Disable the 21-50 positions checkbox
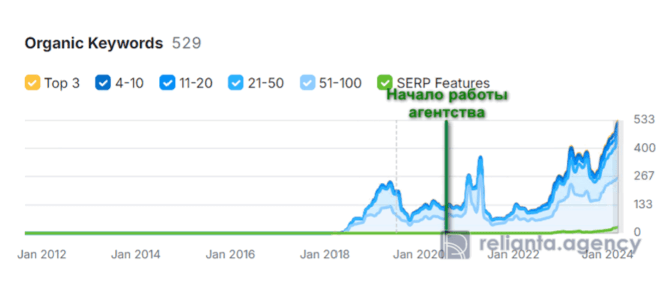 [236, 83]
